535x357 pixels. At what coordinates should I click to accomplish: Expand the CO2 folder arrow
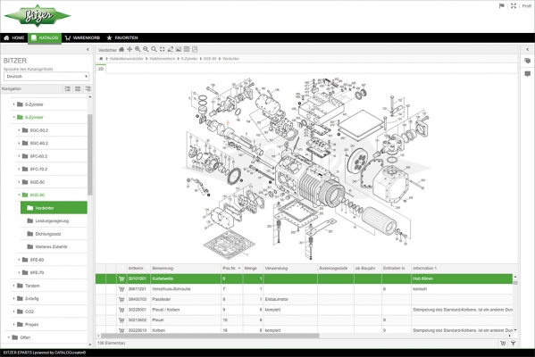(13, 311)
